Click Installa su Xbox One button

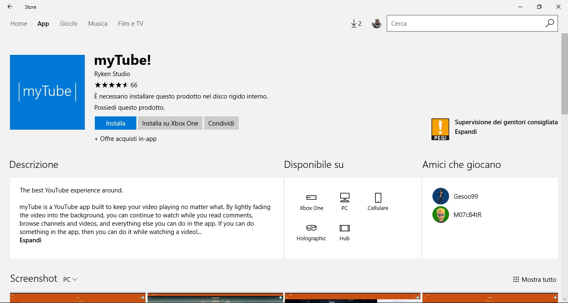coord(170,123)
